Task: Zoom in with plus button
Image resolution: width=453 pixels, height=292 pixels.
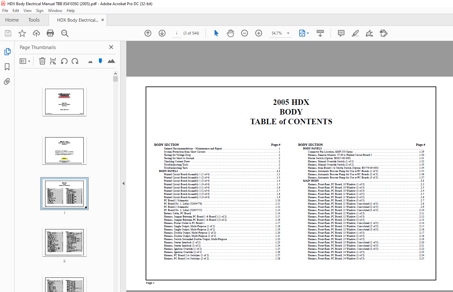Action: (259, 33)
